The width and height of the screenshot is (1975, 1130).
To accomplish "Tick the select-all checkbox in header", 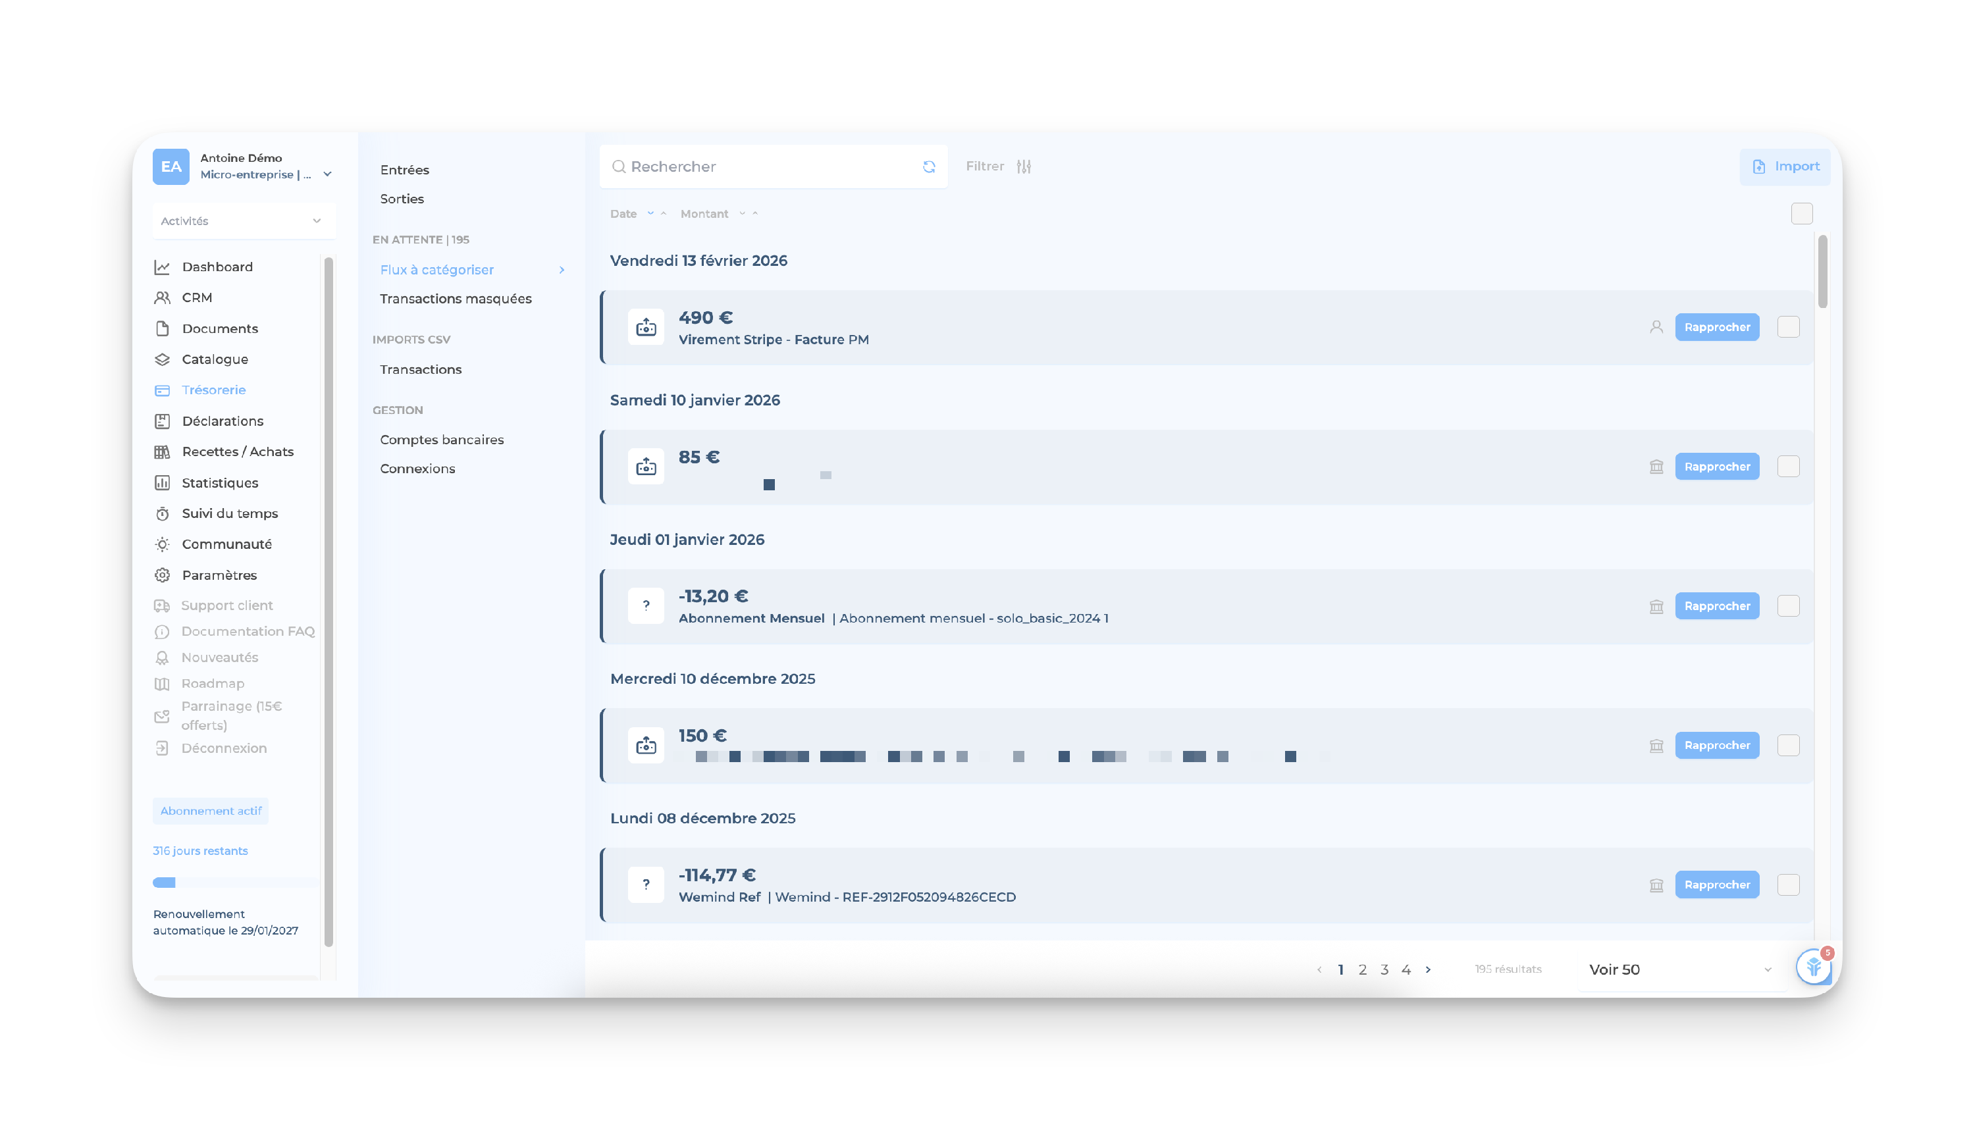I will point(1801,213).
